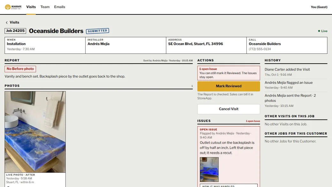Click the green Live status dot
This screenshot has height=187, width=332.
coord(319,31)
